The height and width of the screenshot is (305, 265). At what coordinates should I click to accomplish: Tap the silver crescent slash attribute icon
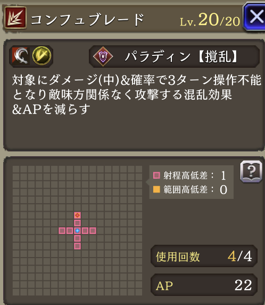coord(21,56)
